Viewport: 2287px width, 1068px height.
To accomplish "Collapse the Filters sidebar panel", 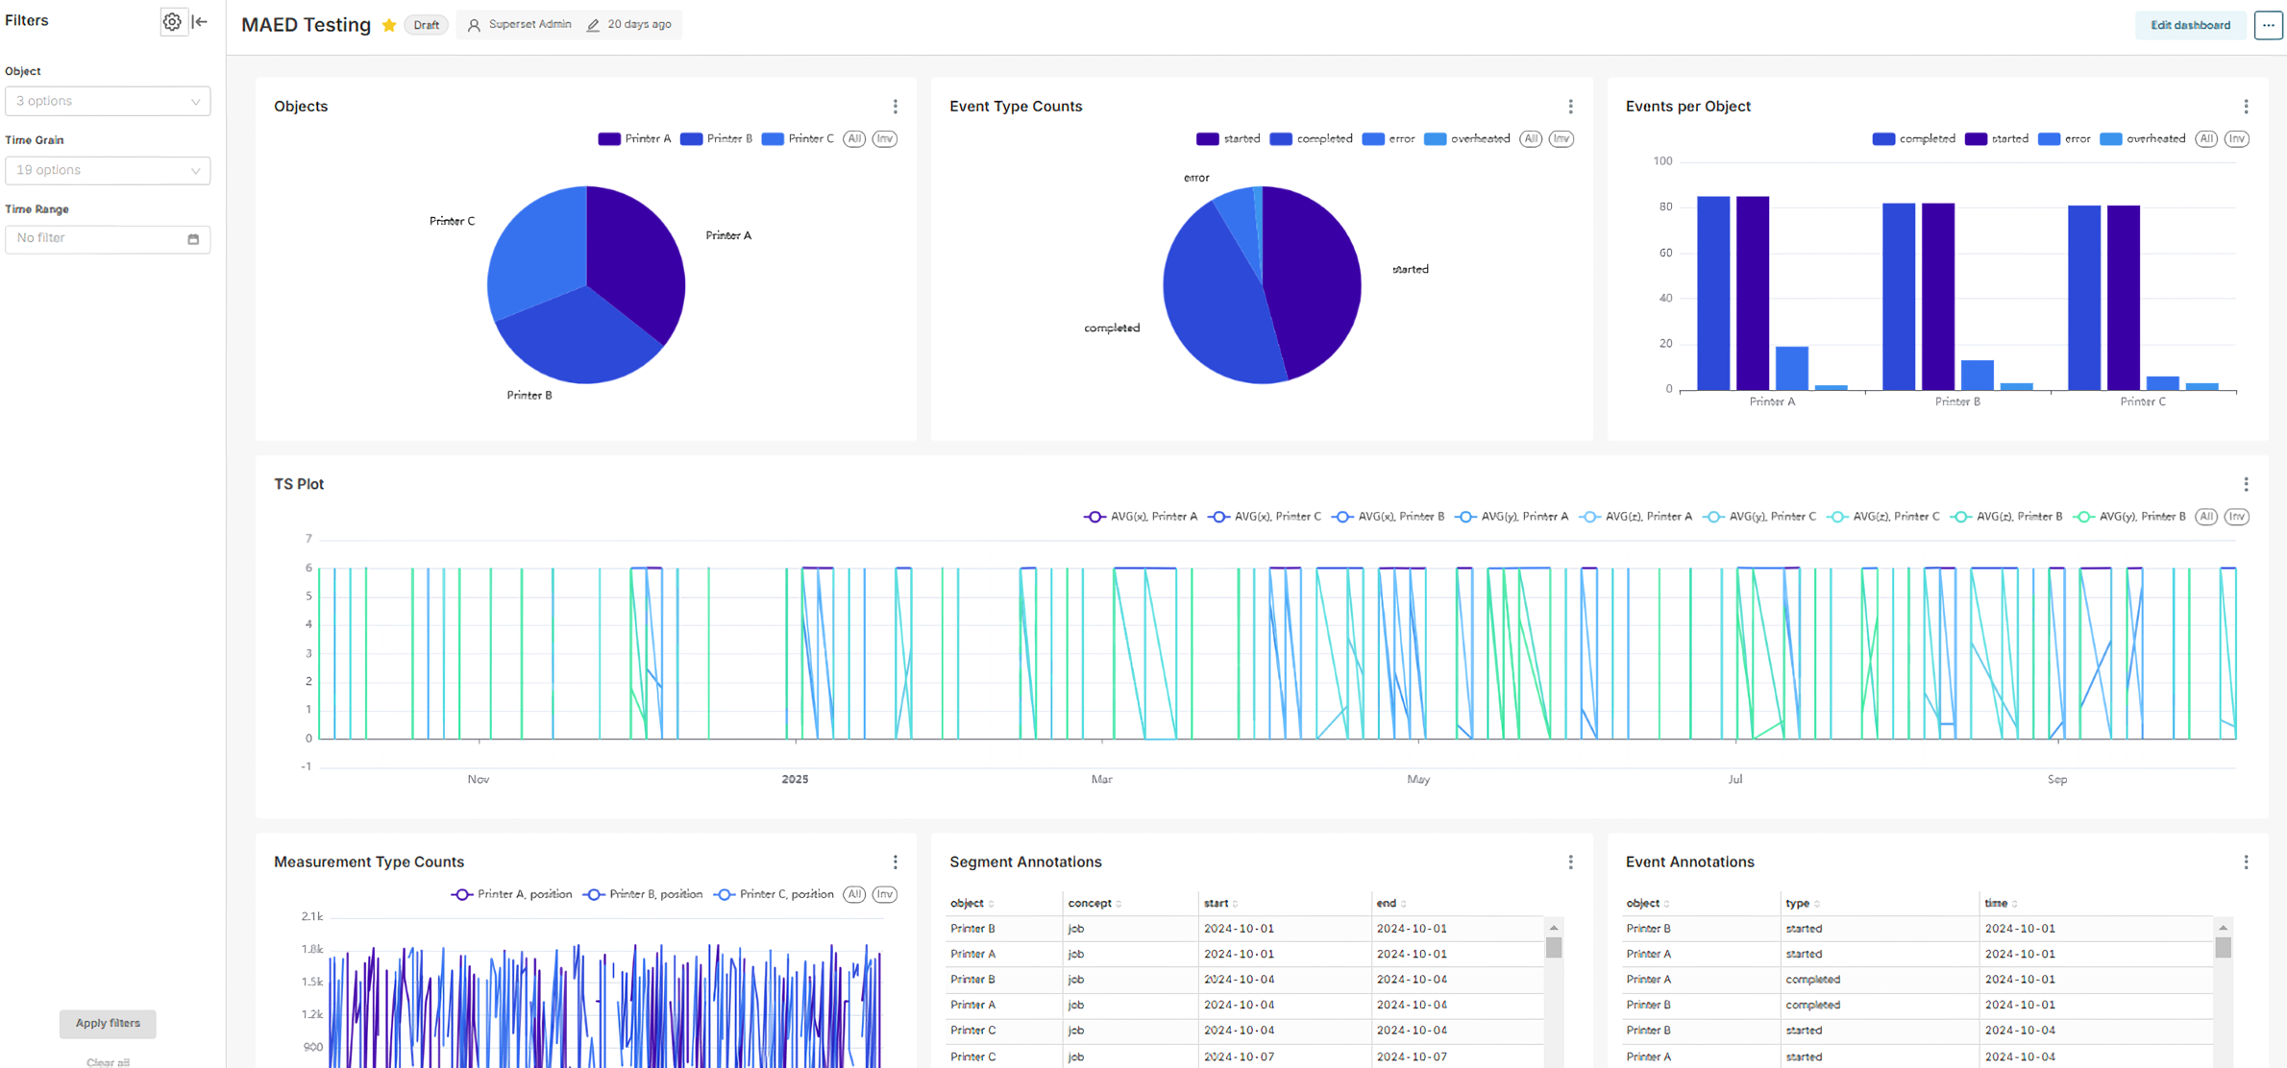I will pos(200,21).
